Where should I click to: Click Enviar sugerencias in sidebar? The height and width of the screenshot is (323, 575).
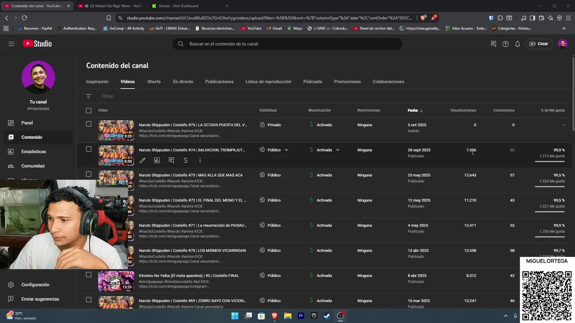[x=38, y=299]
